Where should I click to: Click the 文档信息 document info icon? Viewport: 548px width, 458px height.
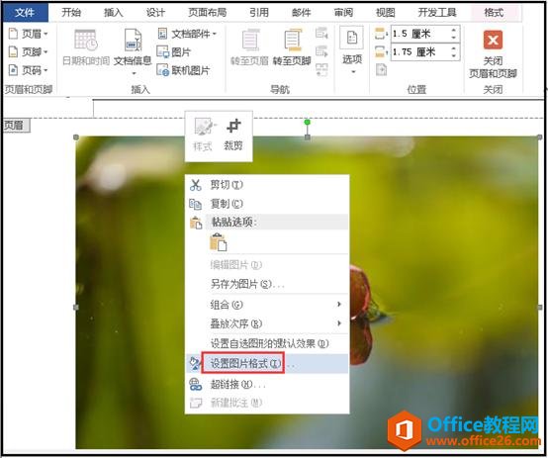pyautogui.click(x=133, y=40)
